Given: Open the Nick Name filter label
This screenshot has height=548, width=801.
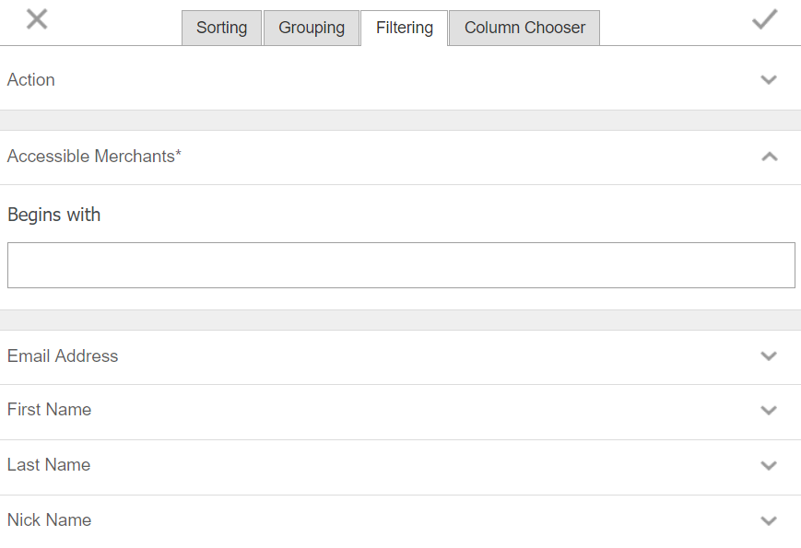Looking at the screenshot, I should pyautogui.click(x=49, y=520).
